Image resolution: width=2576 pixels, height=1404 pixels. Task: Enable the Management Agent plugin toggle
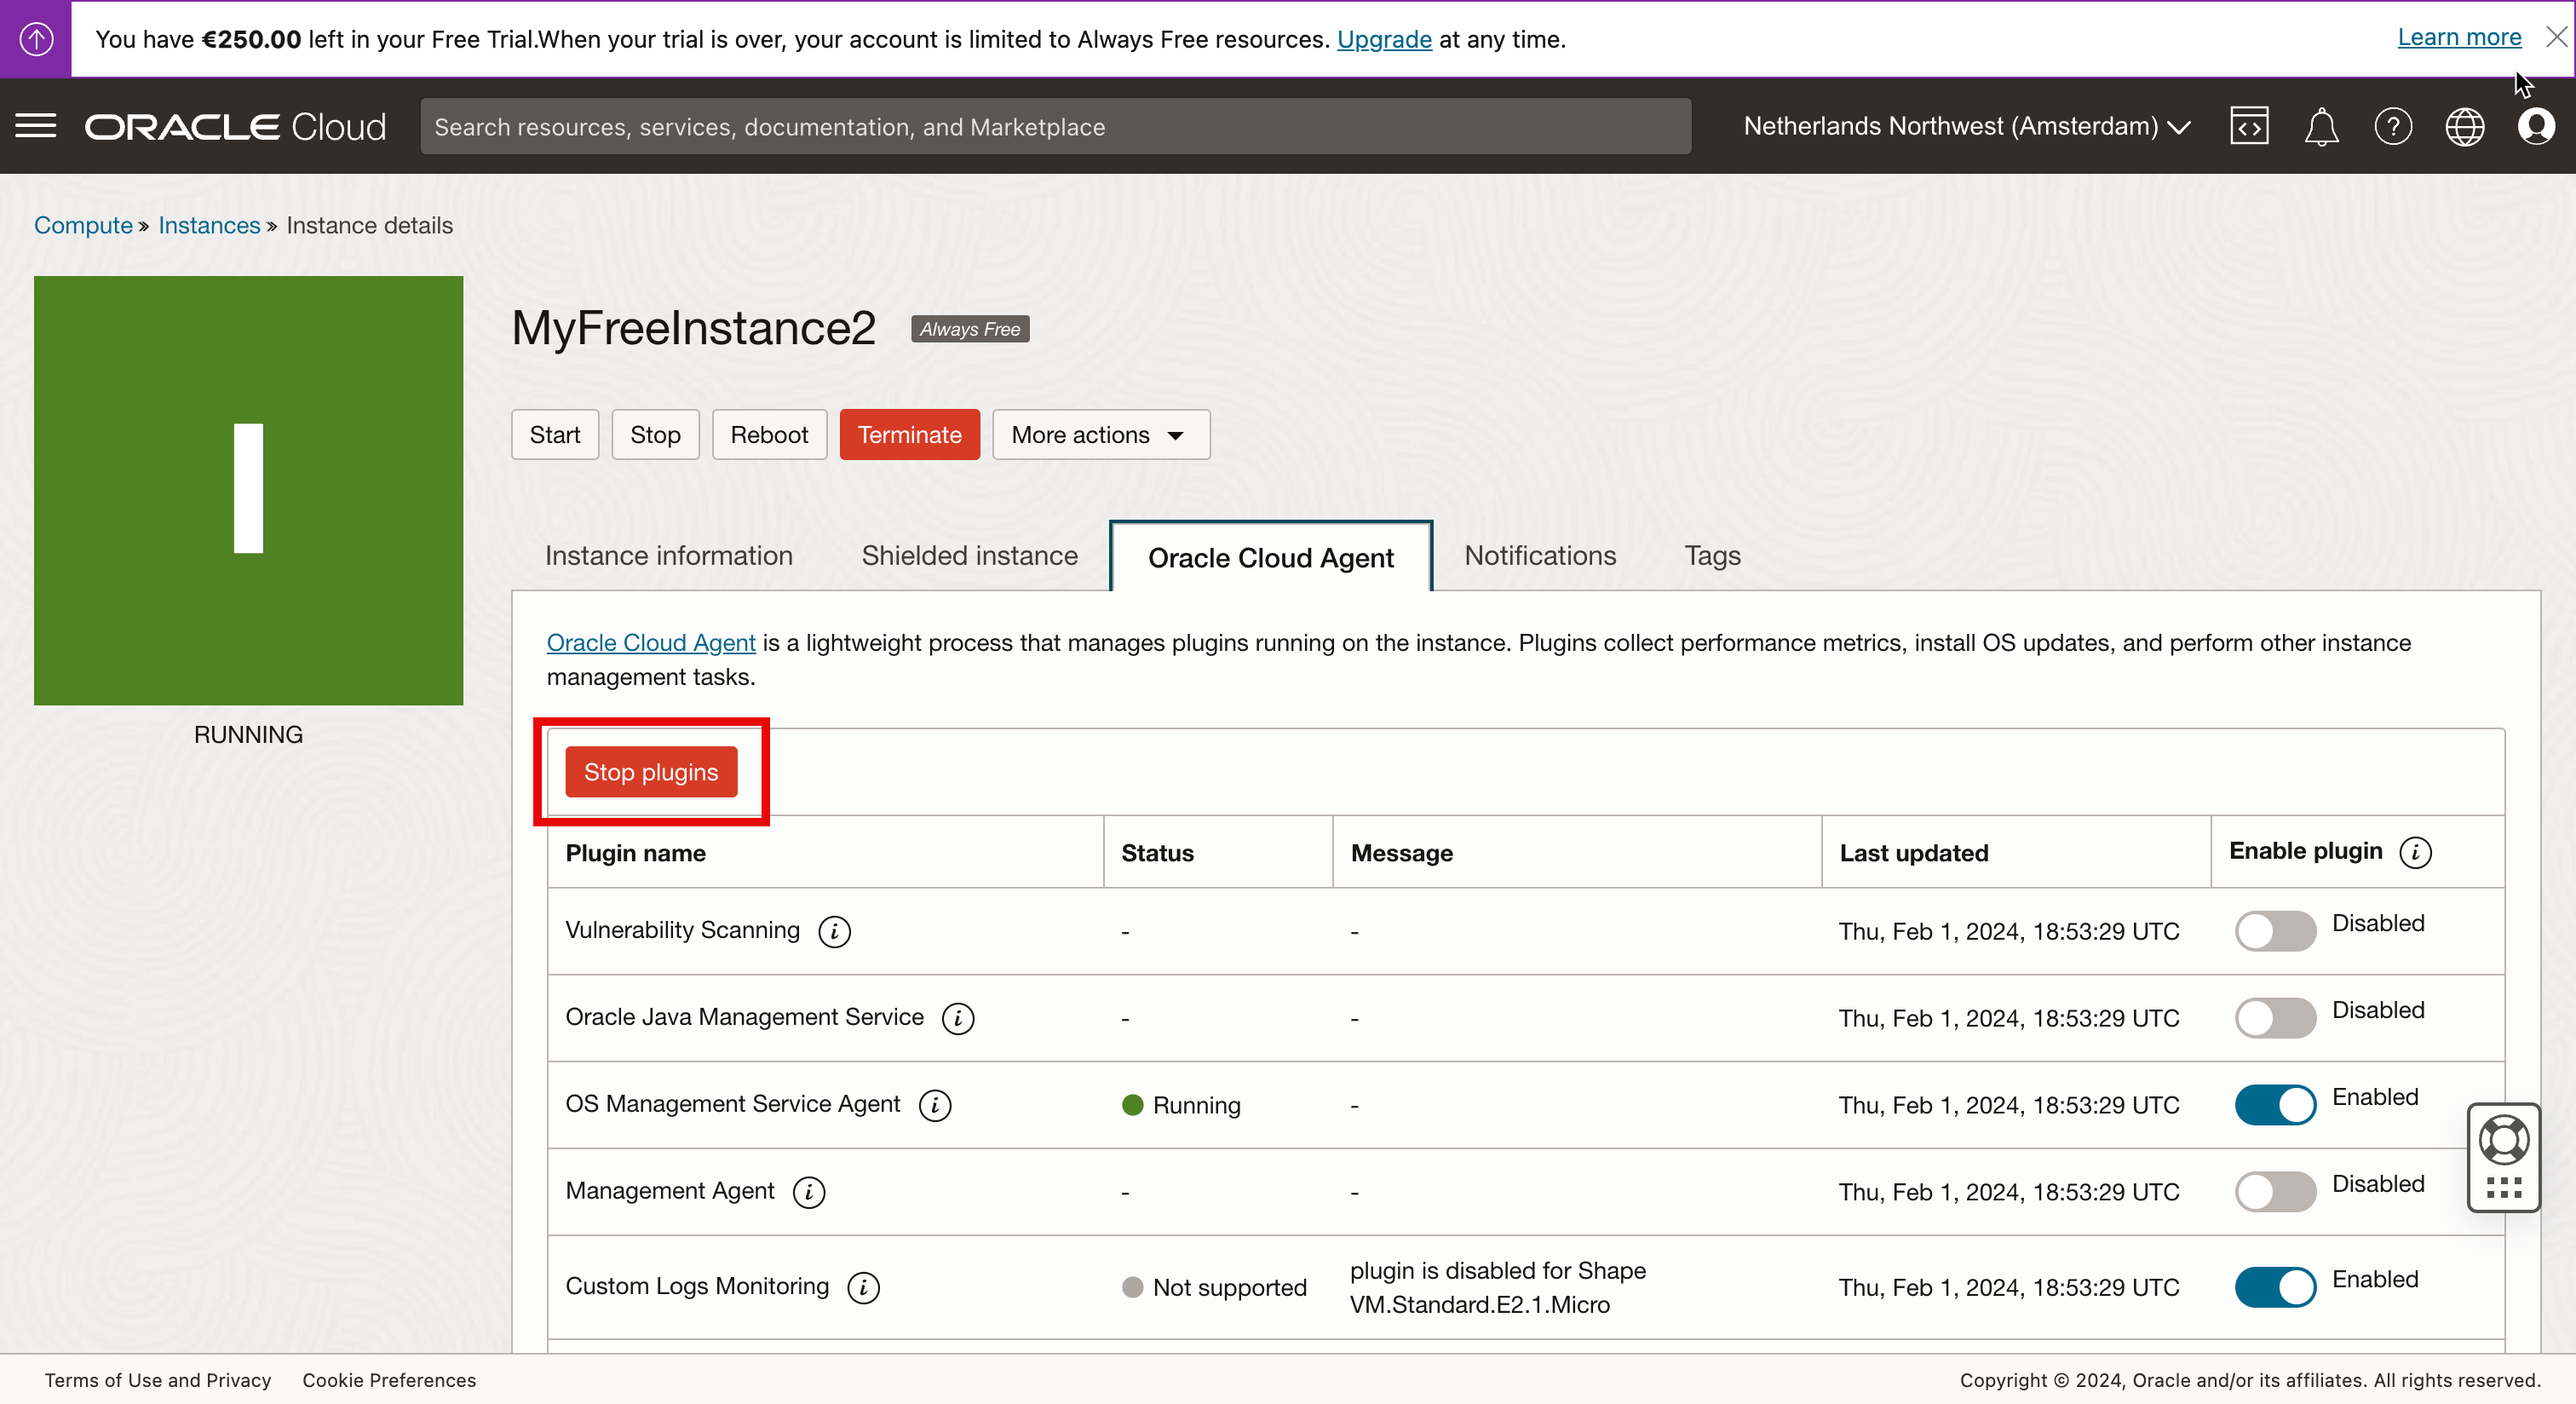point(2275,1192)
